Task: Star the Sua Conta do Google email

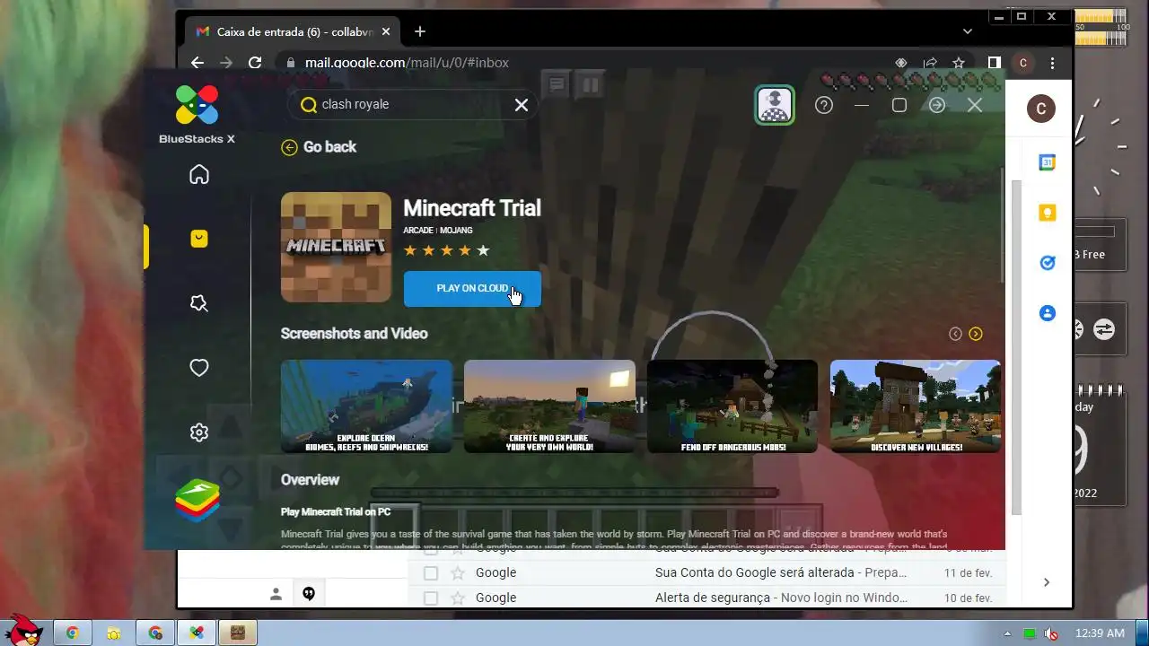Action: click(x=458, y=572)
